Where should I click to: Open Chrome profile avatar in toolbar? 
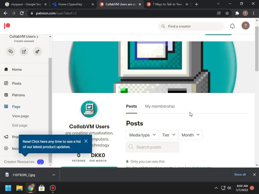(245, 13)
